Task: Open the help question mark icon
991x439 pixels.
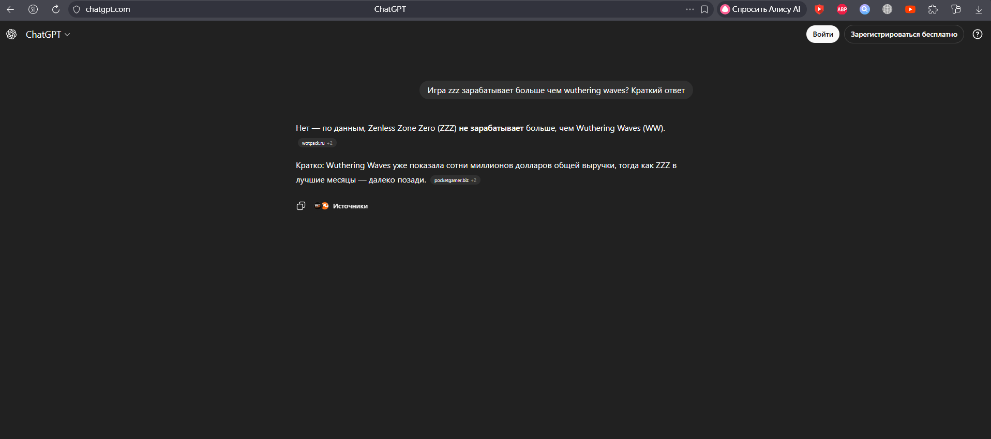Action: pos(978,34)
